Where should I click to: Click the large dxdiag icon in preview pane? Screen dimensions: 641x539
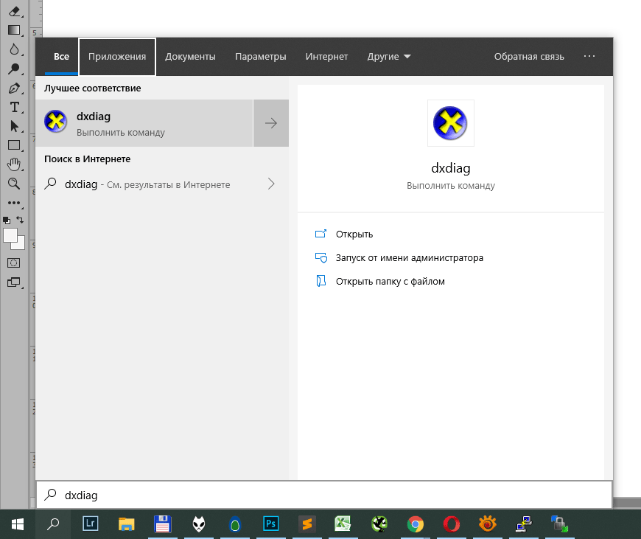[x=450, y=123]
